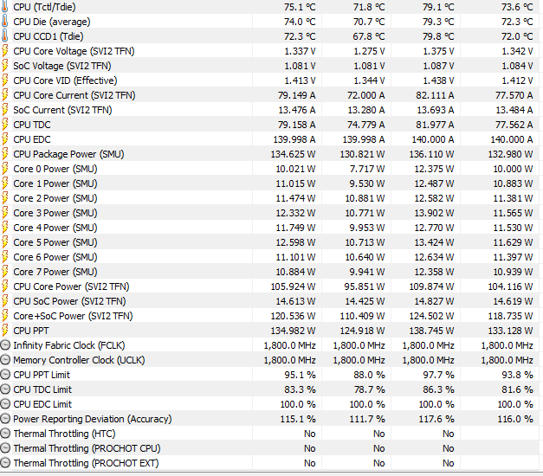Click the 116.0 % average deviation value

(515, 419)
